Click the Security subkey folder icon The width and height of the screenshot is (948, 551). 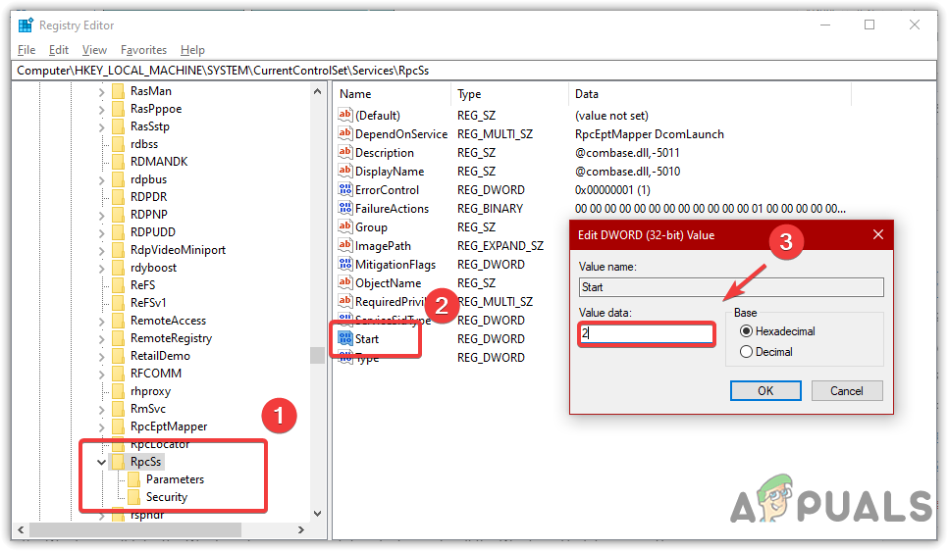click(134, 497)
